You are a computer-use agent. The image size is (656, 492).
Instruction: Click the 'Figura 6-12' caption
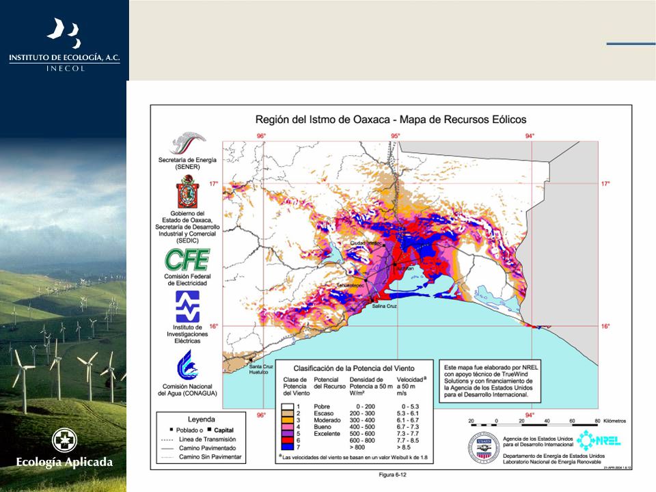[392, 474]
